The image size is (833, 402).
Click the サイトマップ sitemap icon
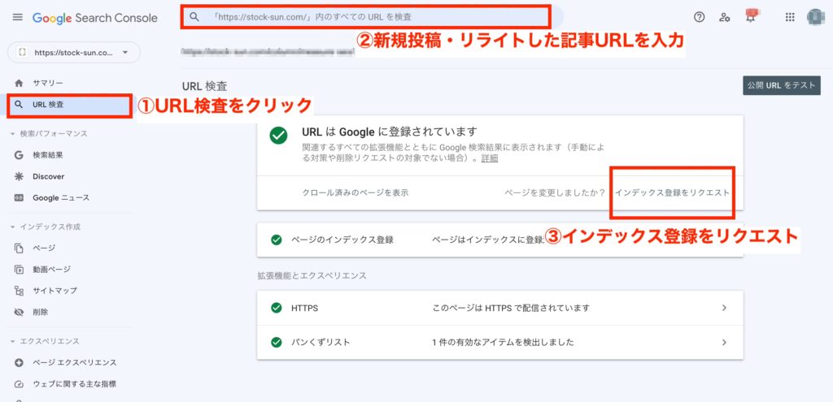[20, 291]
